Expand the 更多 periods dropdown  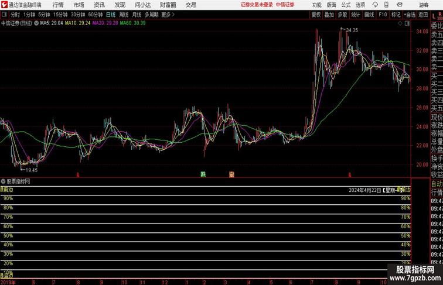coord(168,15)
